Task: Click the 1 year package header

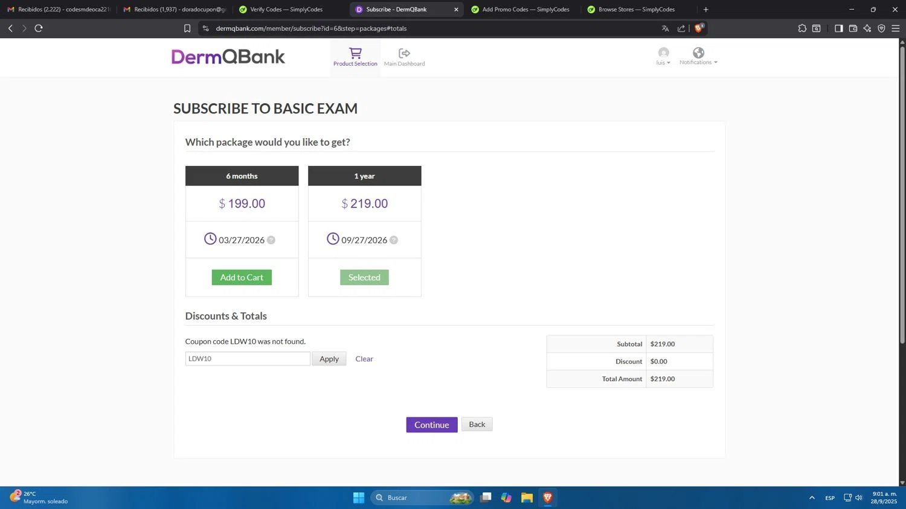Action: (364, 176)
